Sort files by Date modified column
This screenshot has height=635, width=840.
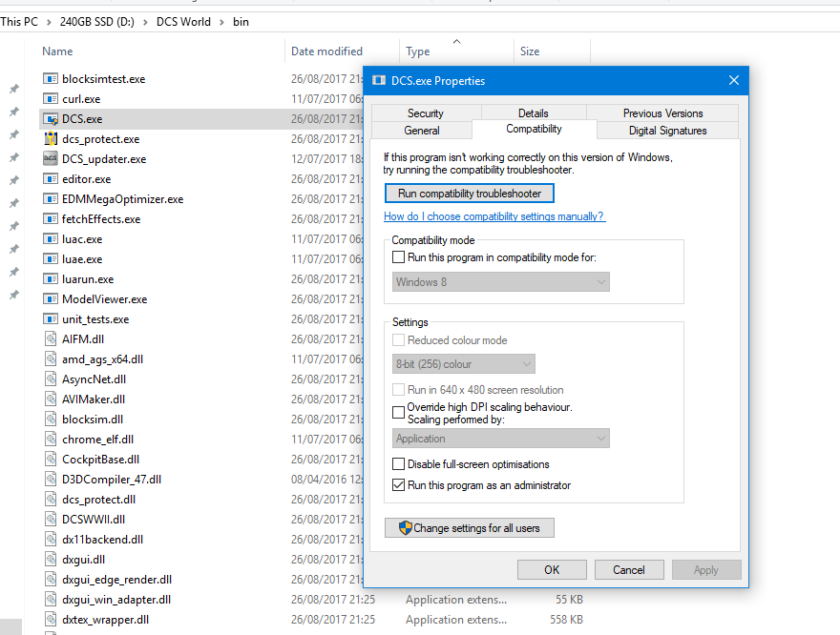click(x=326, y=51)
